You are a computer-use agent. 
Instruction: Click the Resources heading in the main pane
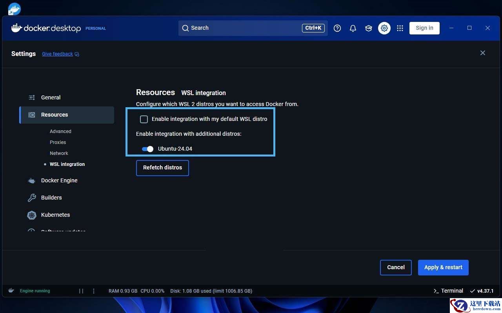[155, 92]
